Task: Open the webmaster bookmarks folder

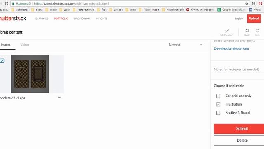Action: coord(20,10)
